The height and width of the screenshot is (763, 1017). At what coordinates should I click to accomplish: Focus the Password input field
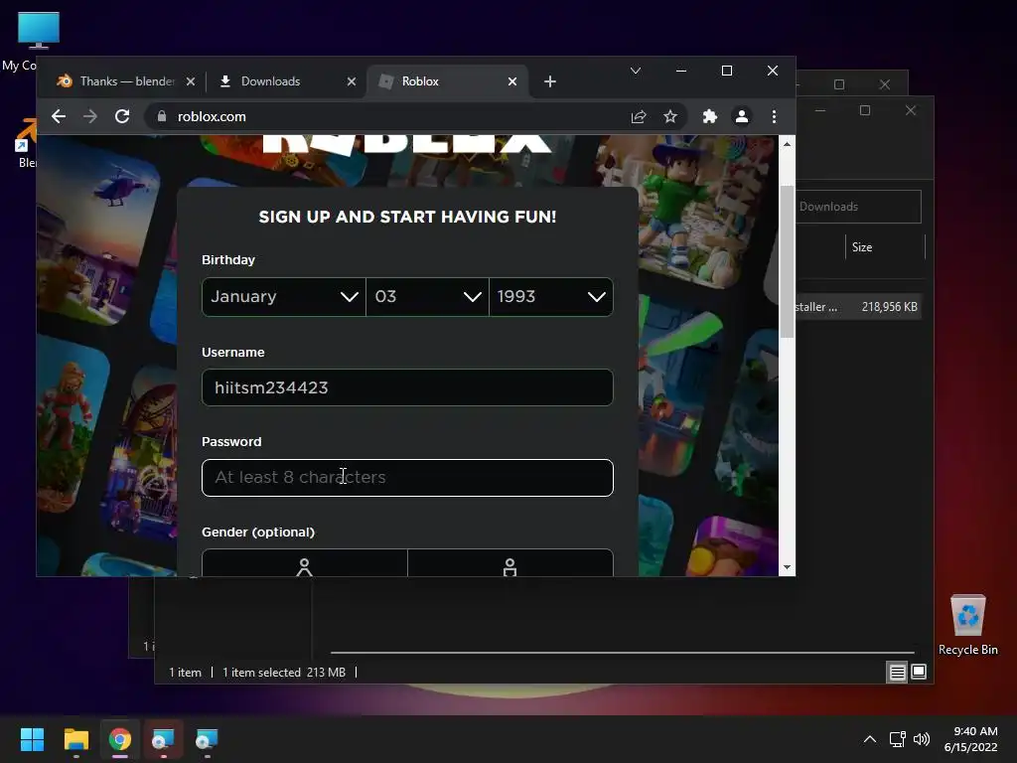[407, 478]
